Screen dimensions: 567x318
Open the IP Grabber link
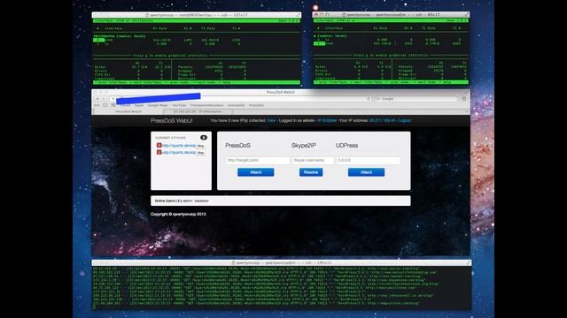pos(327,120)
